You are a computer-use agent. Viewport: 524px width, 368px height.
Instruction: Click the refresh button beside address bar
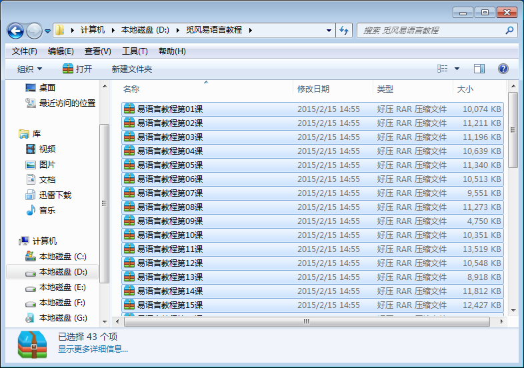pyautogui.click(x=344, y=30)
